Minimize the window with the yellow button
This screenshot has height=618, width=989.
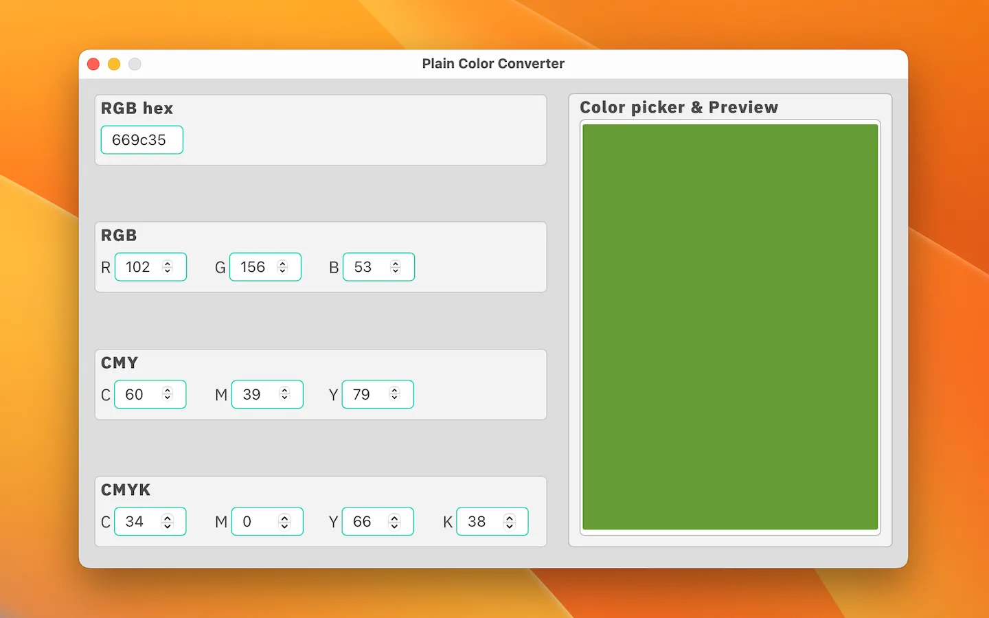pos(114,64)
